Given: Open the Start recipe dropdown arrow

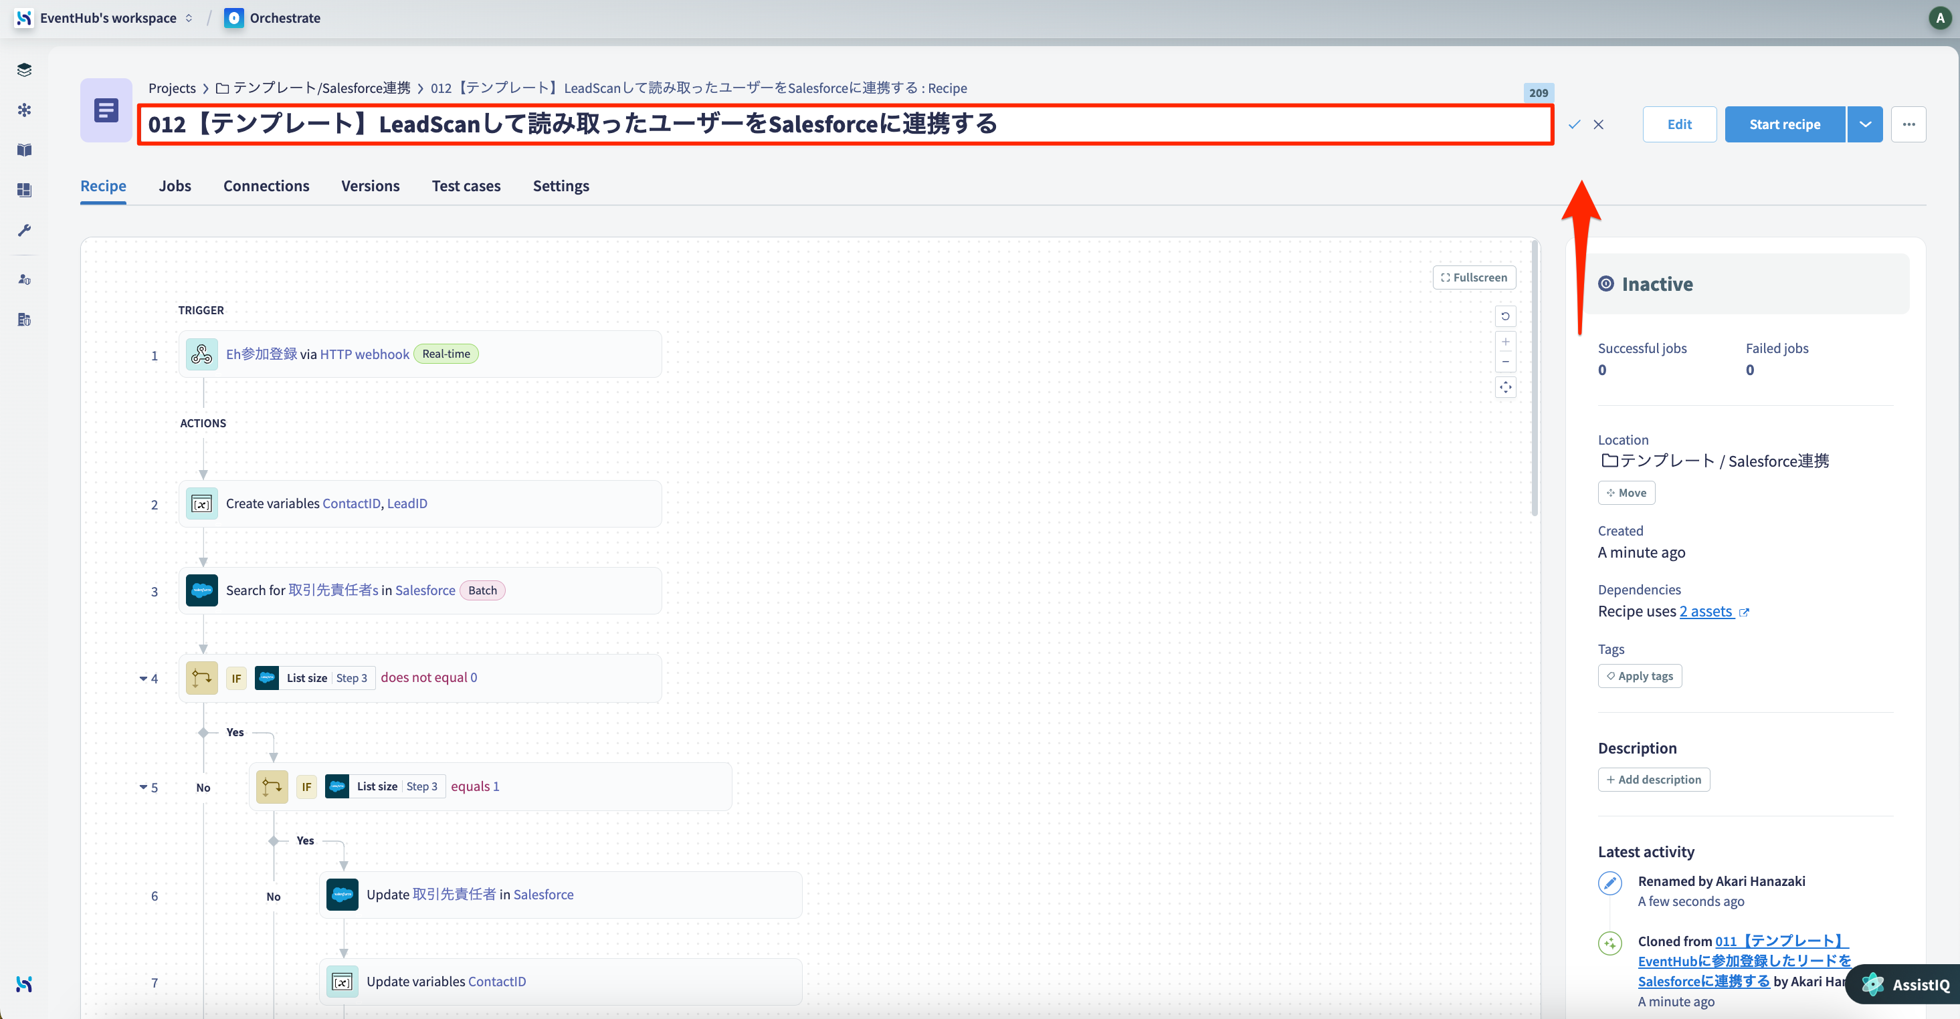Looking at the screenshot, I should (1865, 124).
